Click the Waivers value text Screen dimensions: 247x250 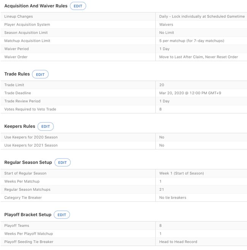tap(166, 25)
